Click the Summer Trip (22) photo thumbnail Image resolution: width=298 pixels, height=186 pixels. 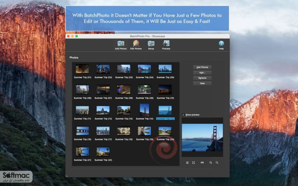coord(103,152)
